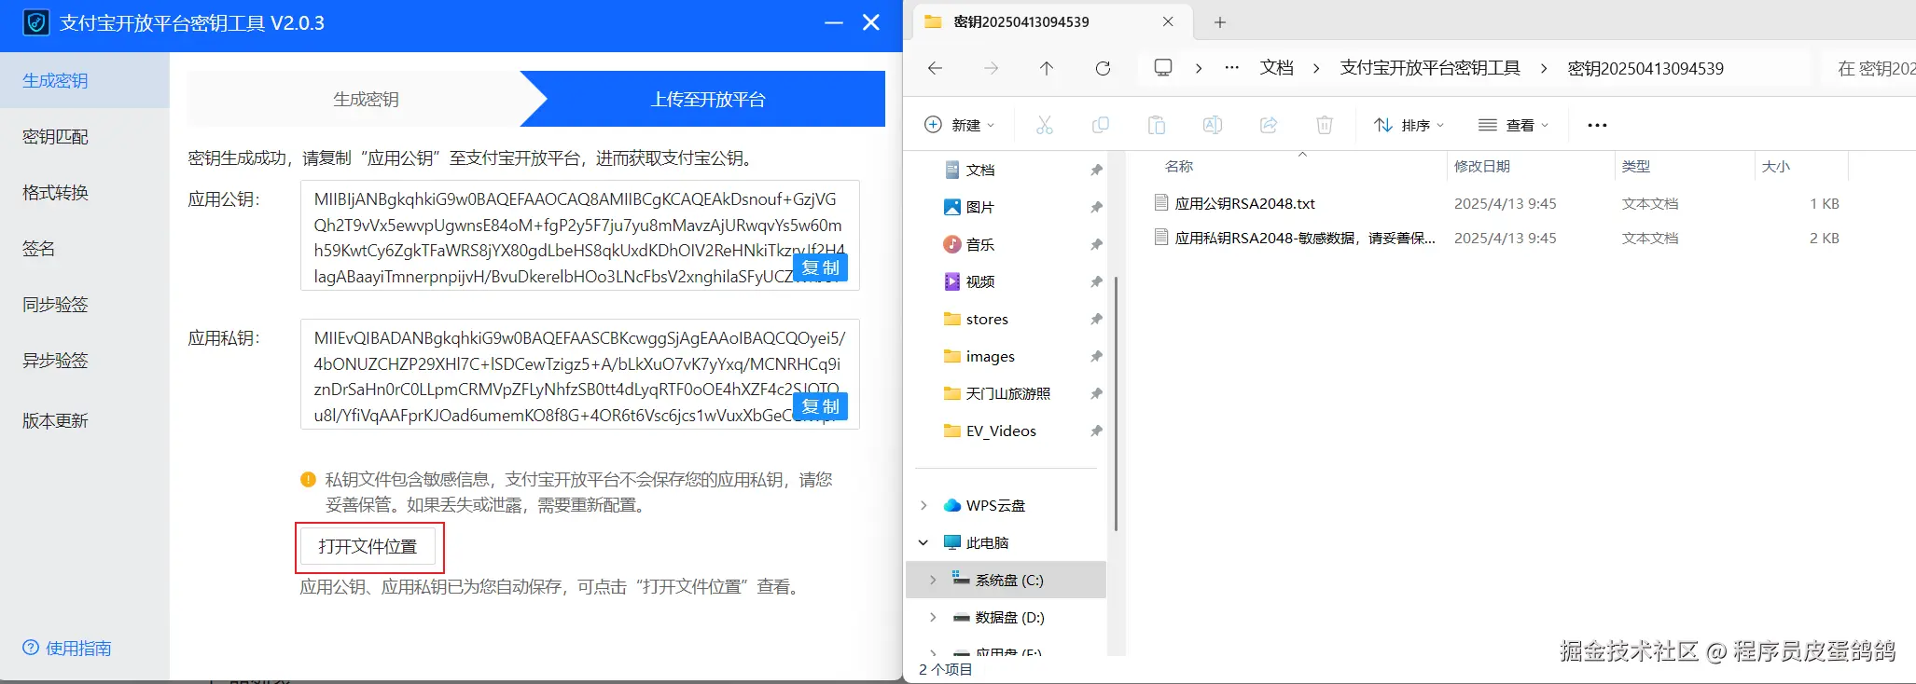Refresh the Explorer folder view
The image size is (1916, 684).
pos(1103,68)
